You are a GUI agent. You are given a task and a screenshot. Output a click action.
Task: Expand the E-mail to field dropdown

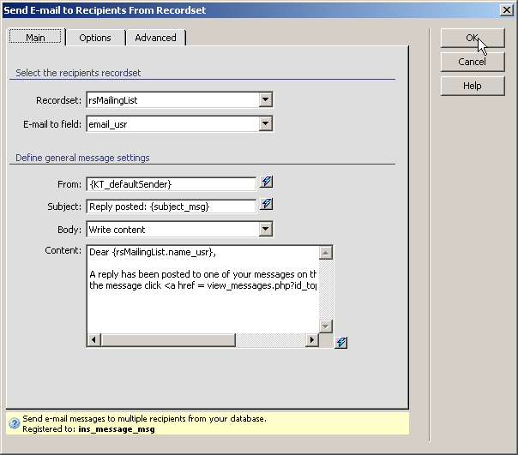[x=265, y=124]
